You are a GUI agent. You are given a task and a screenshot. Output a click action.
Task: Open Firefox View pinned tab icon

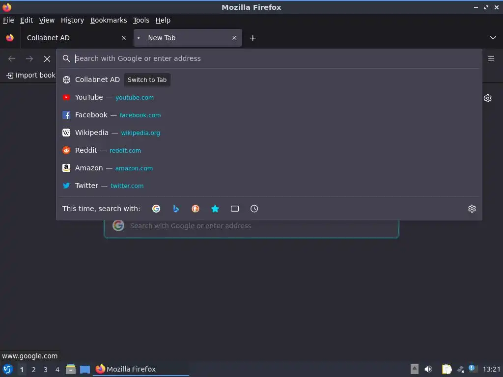click(10, 38)
